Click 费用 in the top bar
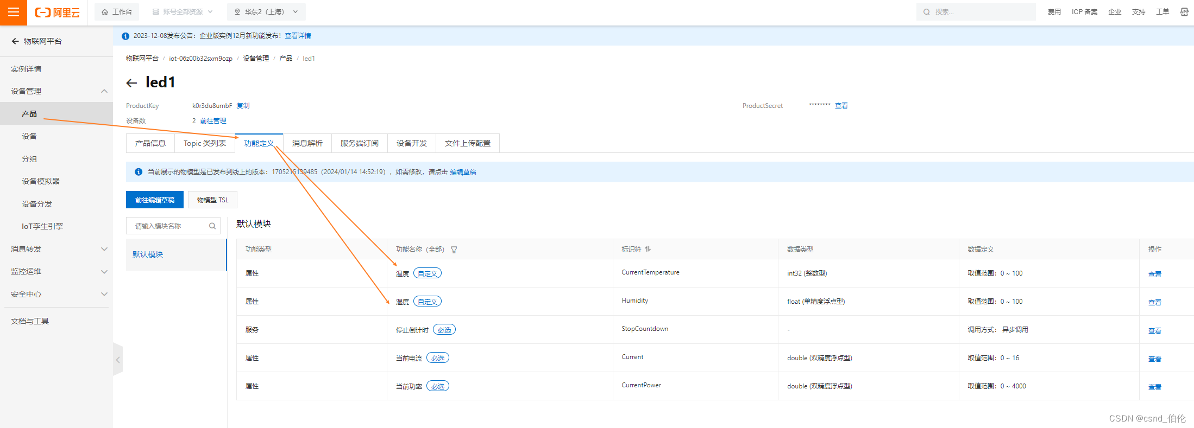 click(1054, 12)
